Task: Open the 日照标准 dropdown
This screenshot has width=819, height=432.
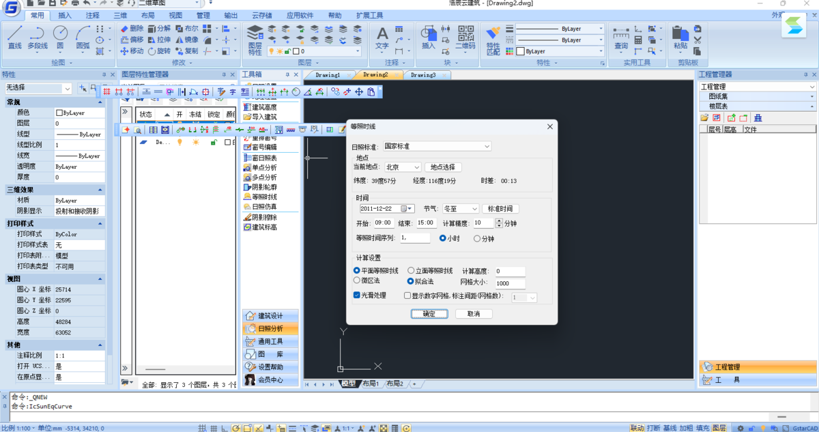Action: click(x=437, y=146)
